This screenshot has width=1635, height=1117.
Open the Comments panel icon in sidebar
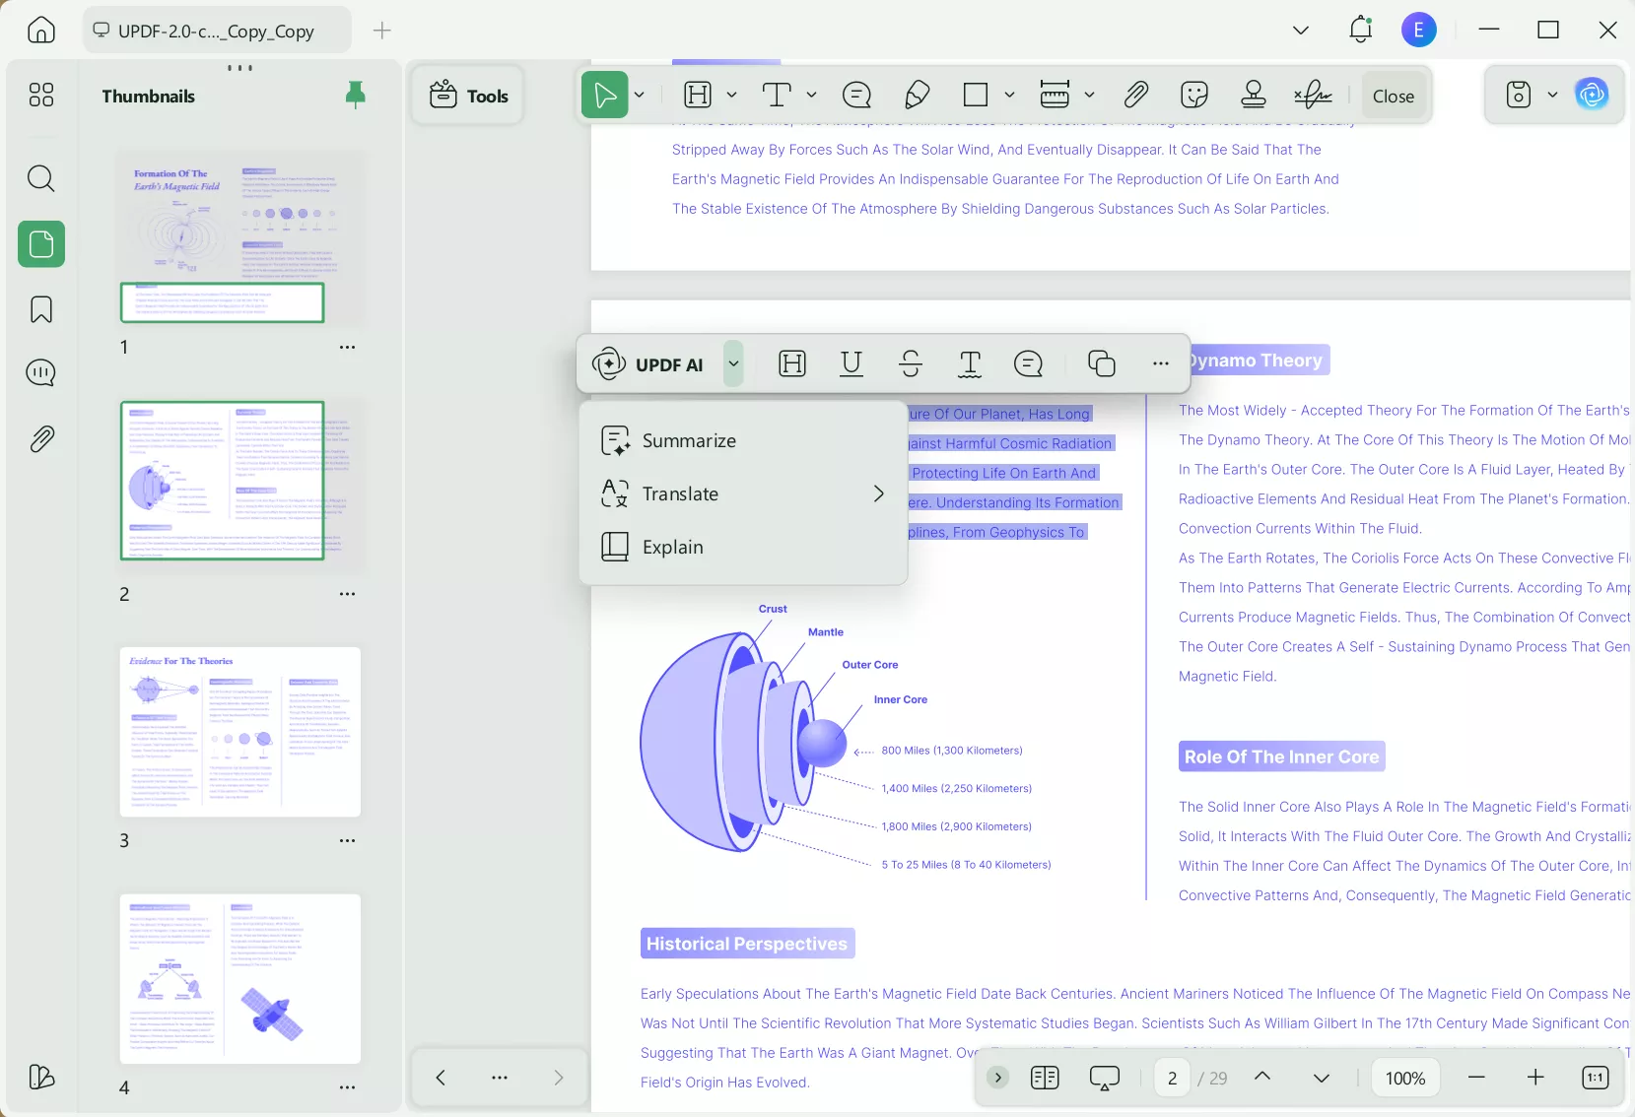pyautogui.click(x=41, y=373)
